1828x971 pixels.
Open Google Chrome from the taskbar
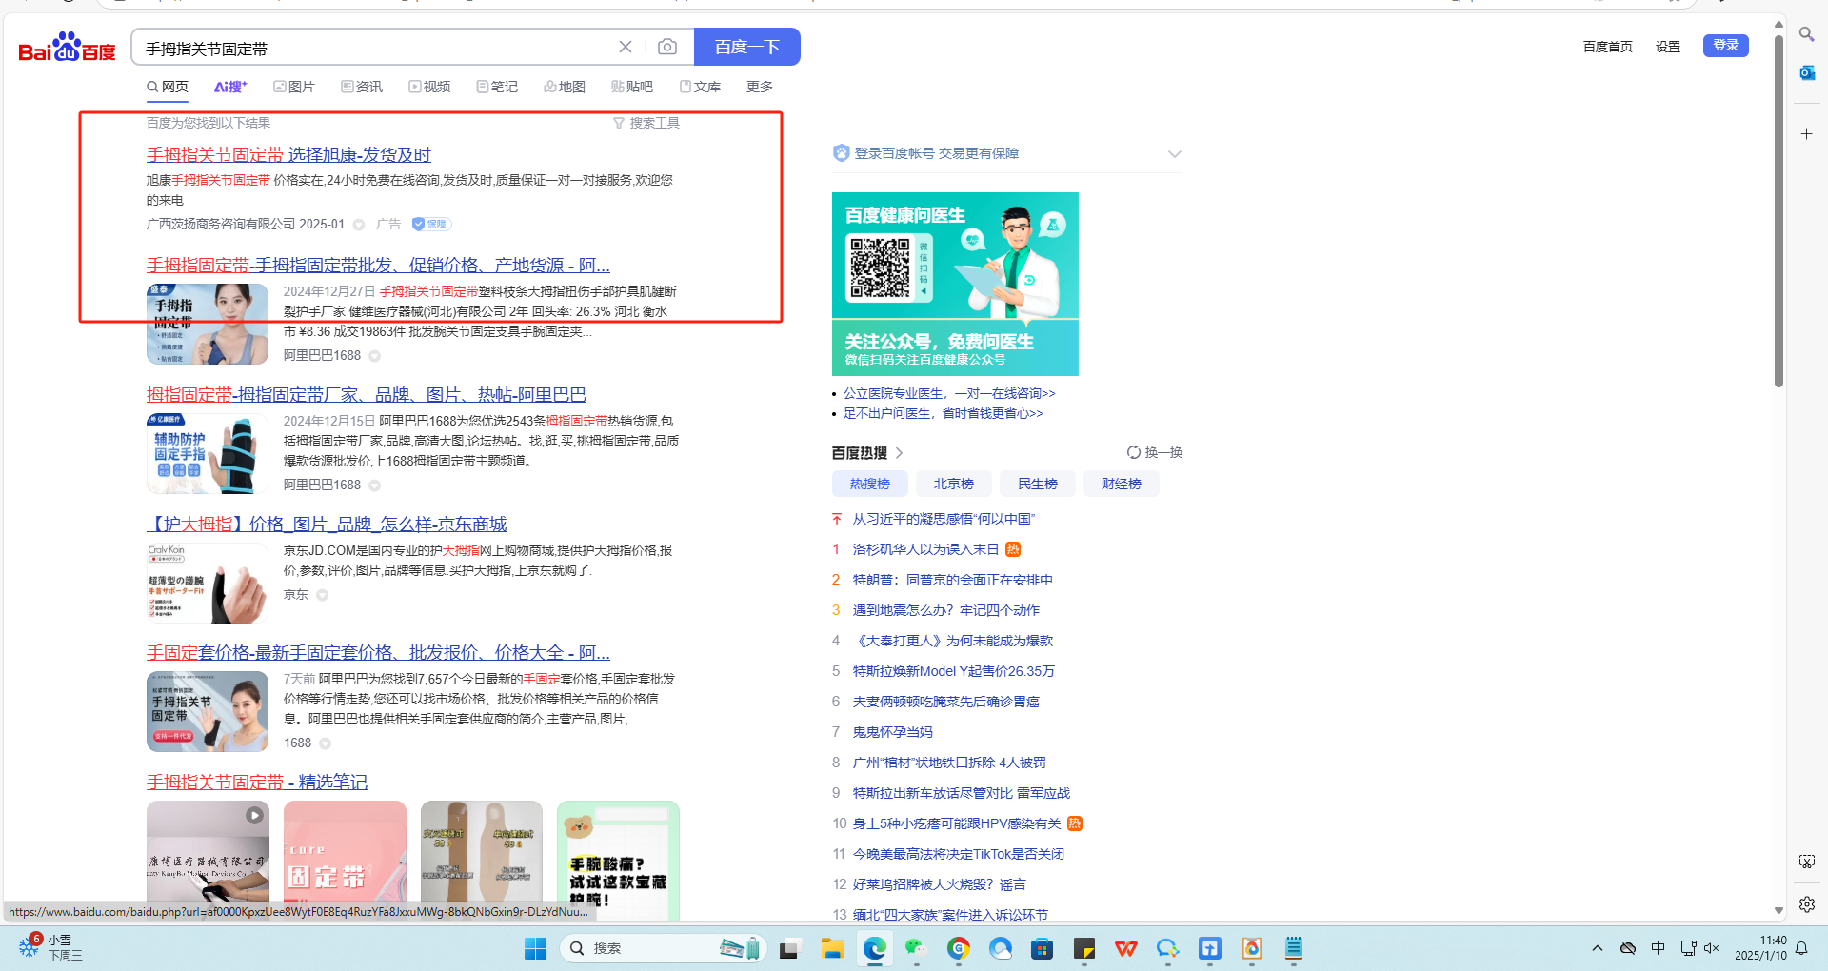[959, 948]
